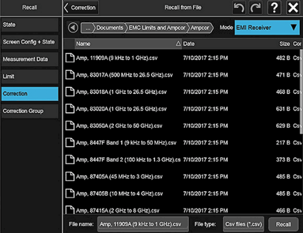Open the Correction Group tab
This screenshot has height=233, width=303.
(x=30, y=111)
